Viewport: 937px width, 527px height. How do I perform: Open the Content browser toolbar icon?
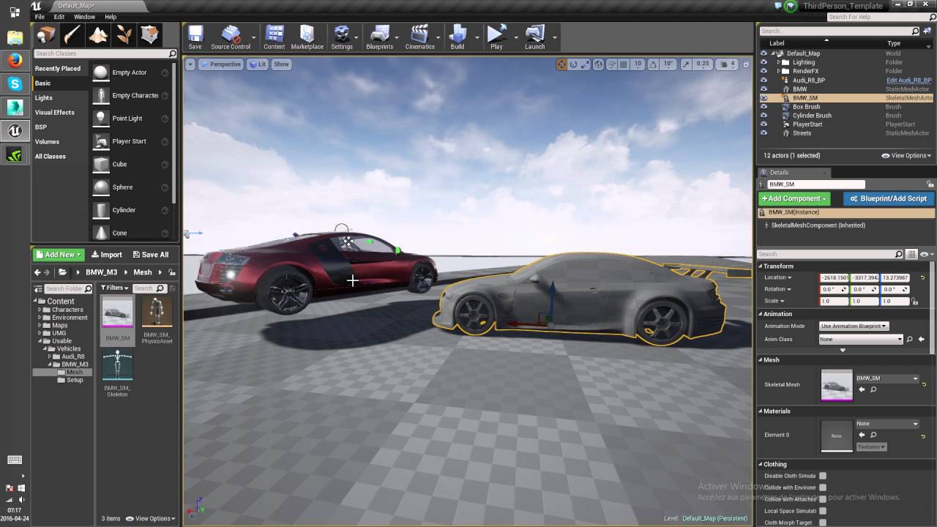(x=275, y=37)
